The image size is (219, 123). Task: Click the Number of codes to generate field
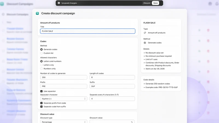click(x=64, y=77)
